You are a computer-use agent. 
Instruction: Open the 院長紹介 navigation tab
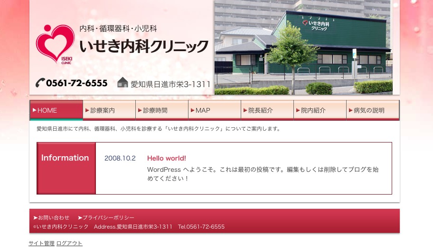point(268,110)
